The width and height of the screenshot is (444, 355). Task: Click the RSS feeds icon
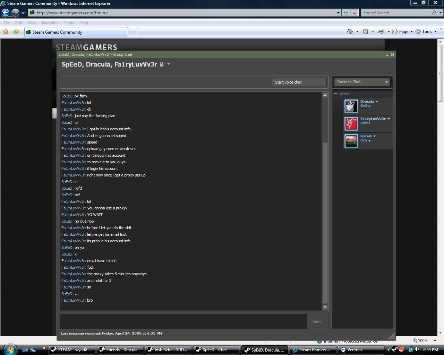point(365,32)
